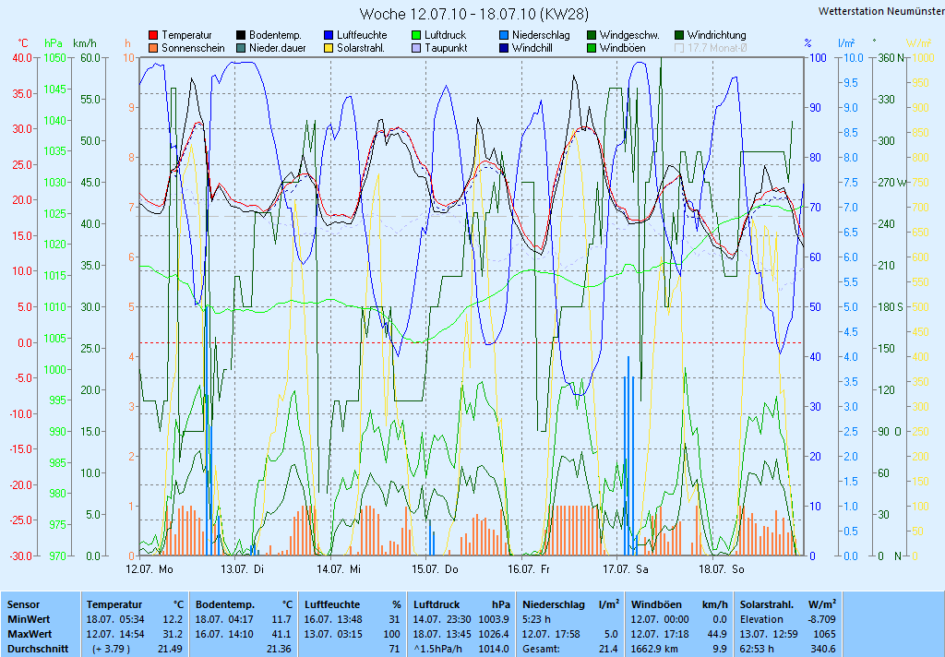Image resolution: width=945 pixels, height=657 pixels.
Task: Click the precipitation duration 5:23 h
Action: pos(536,620)
